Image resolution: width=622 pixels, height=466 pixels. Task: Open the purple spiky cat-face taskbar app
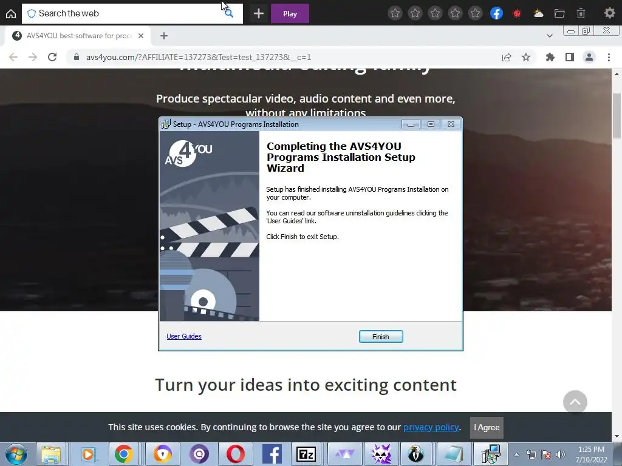coord(381,454)
